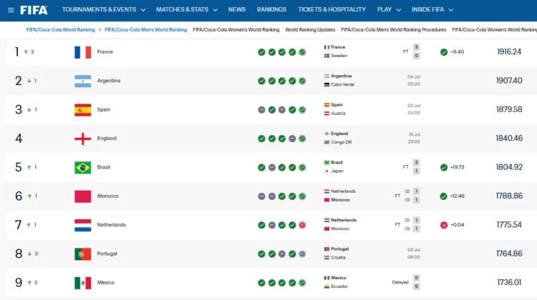The image size is (537, 300).
Task: Click the Portugal team name
Action: 107,254
